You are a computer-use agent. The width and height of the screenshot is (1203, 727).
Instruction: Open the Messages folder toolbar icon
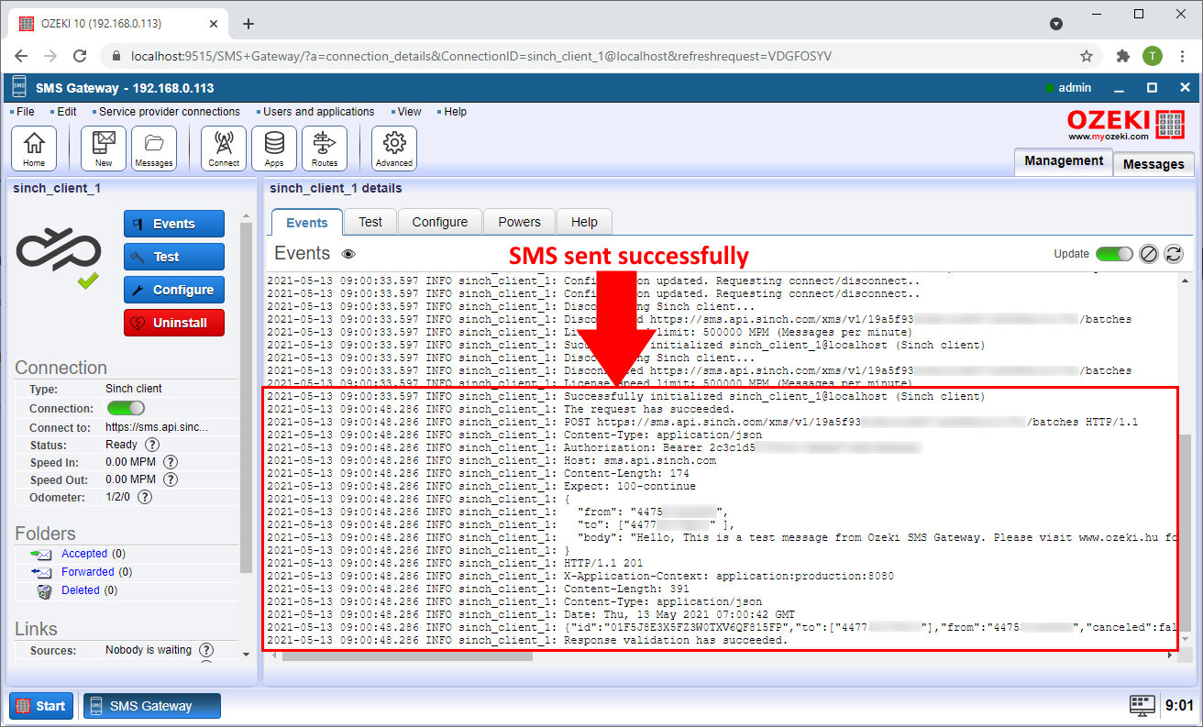154,149
